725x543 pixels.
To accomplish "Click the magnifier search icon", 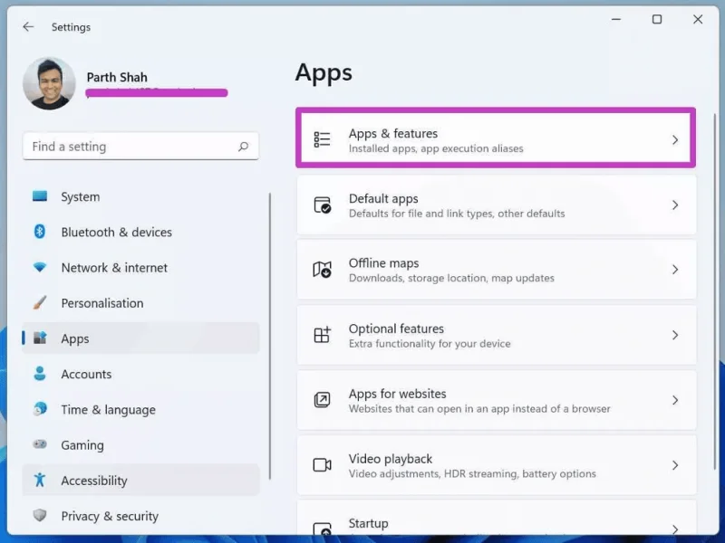I will (x=243, y=147).
